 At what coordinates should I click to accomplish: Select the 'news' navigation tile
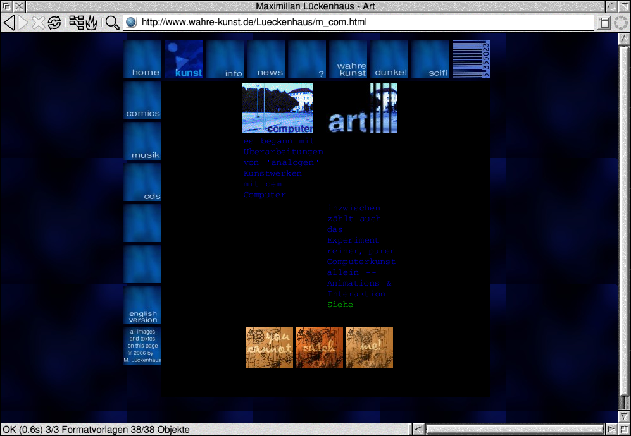266,59
